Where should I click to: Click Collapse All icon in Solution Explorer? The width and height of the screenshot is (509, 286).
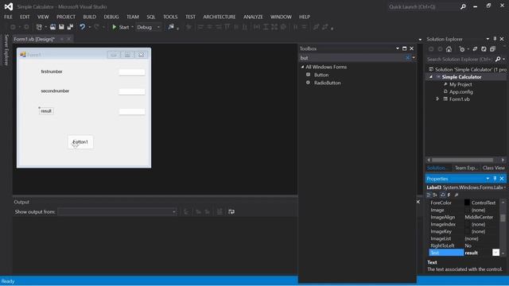coord(492,49)
